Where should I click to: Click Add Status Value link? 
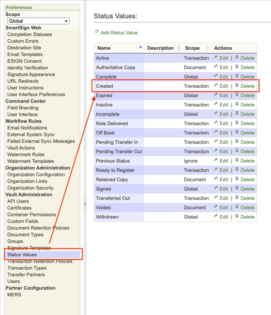point(119,33)
